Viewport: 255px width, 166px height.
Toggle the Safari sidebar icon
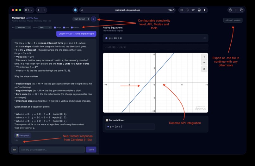pos(27,10)
